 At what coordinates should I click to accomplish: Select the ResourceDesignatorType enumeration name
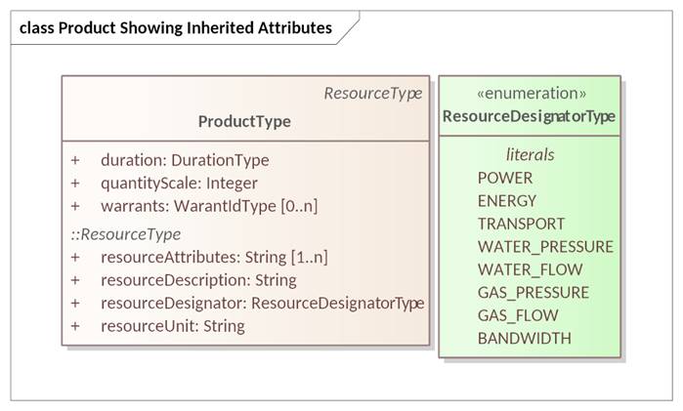tap(529, 117)
